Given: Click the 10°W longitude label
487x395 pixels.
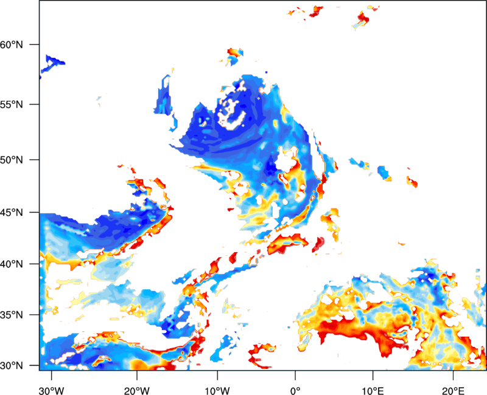Looking at the screenshot, I should point(217,391).
